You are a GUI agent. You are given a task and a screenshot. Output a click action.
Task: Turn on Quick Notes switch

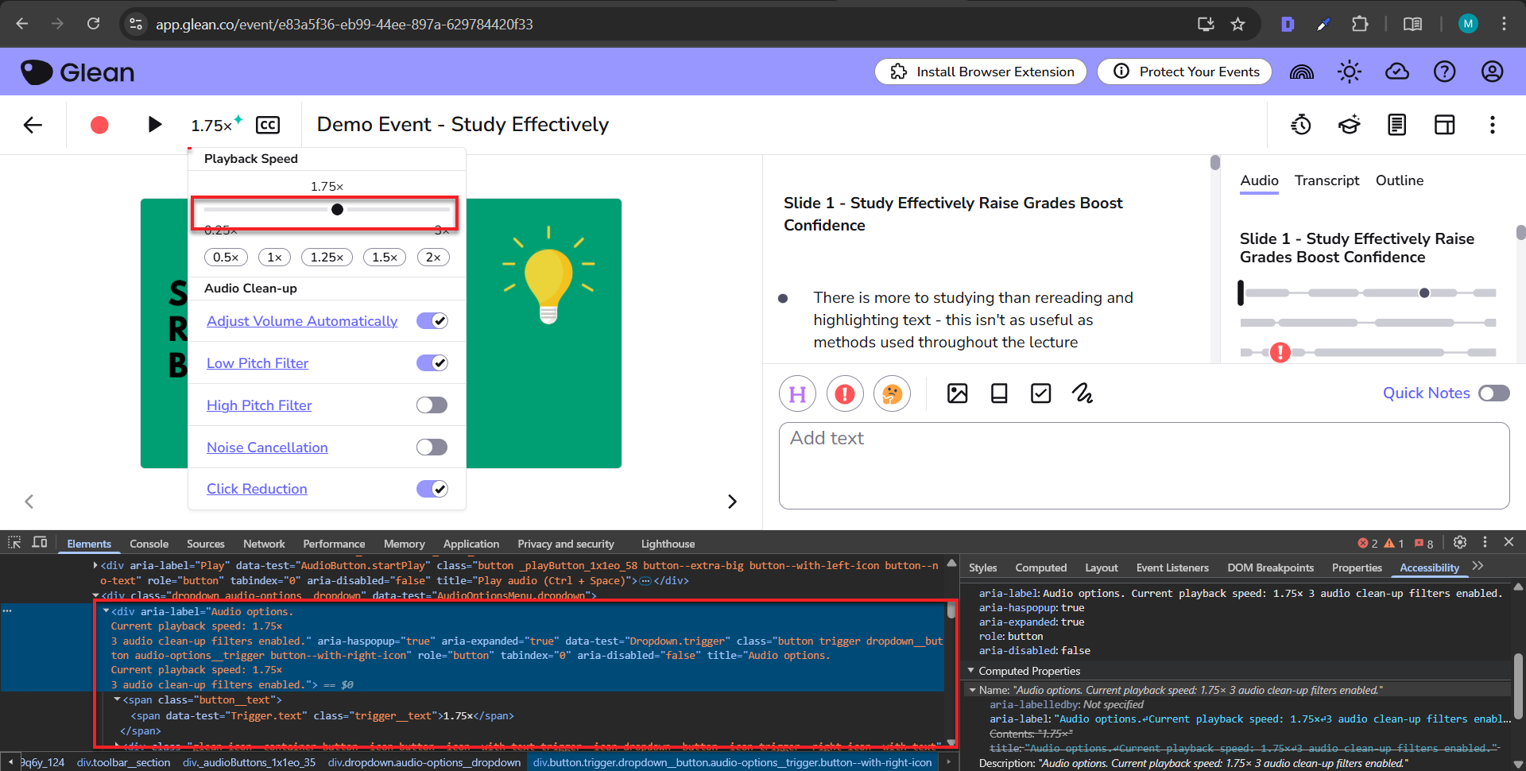coord(1493,393)
